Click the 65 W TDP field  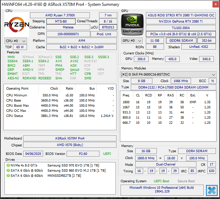point(20,47)
